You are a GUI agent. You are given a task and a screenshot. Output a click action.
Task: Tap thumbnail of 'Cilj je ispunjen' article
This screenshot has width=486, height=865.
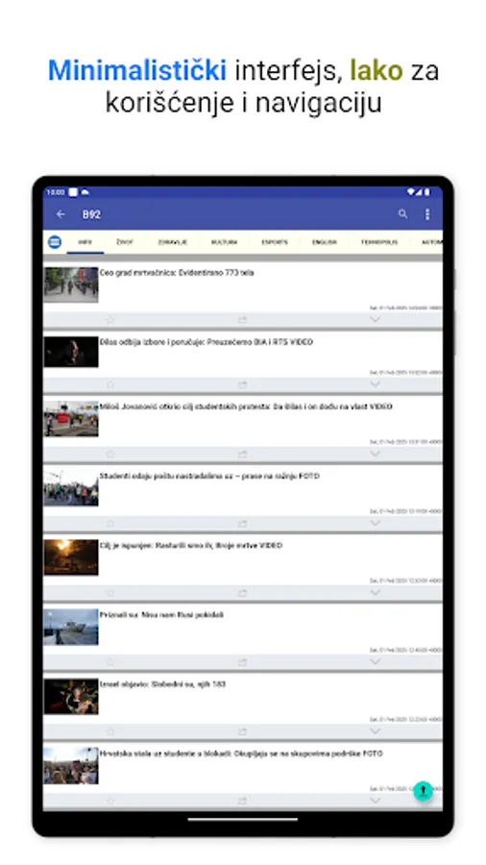(71, 557)
